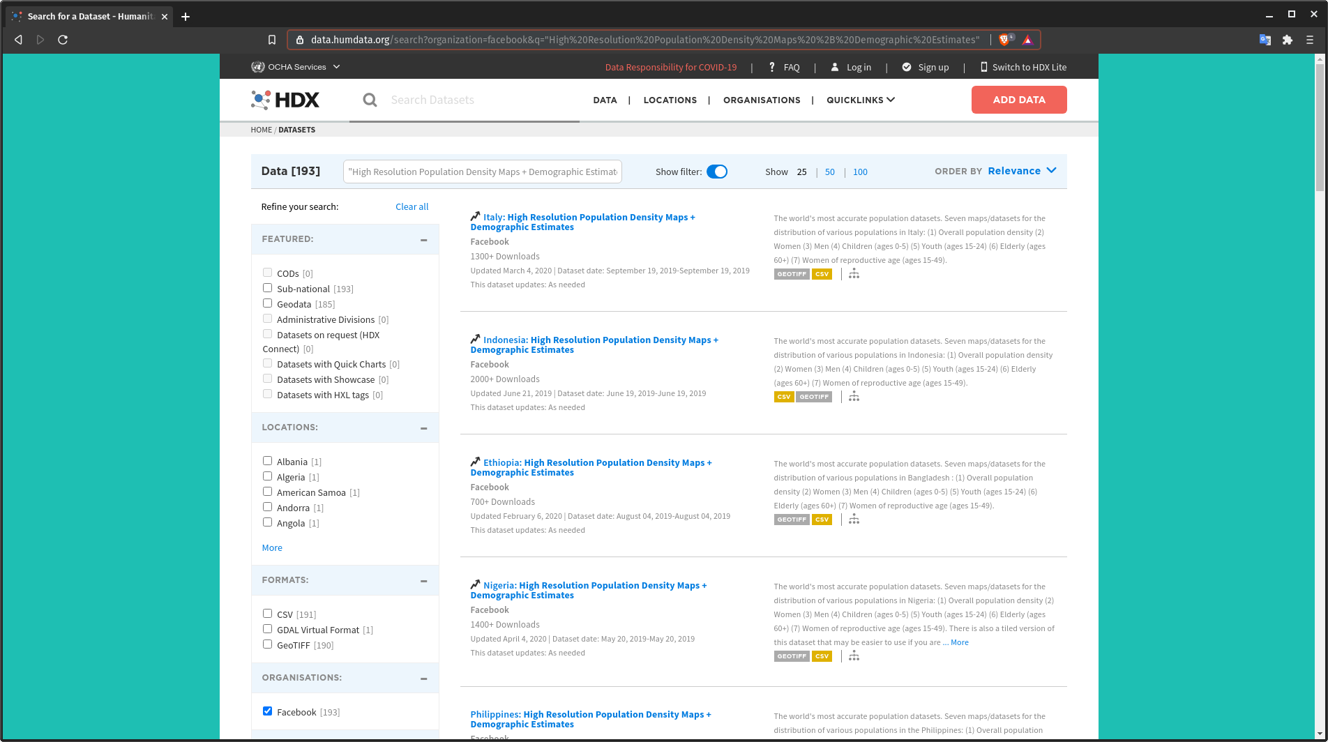Open the FAQ link
Screen dimensions: 1328x742
coord(784,67)
